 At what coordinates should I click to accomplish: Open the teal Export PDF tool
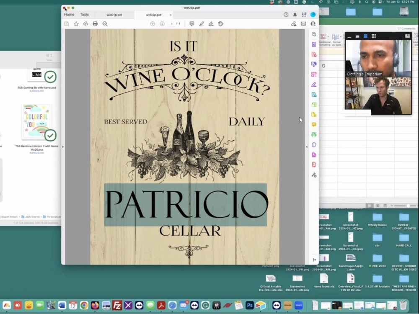(314, 95)
